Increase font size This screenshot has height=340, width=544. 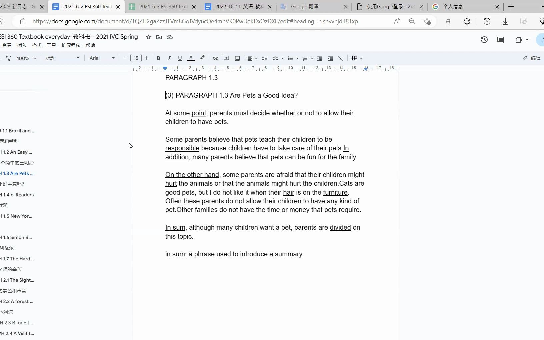[147, 58]
